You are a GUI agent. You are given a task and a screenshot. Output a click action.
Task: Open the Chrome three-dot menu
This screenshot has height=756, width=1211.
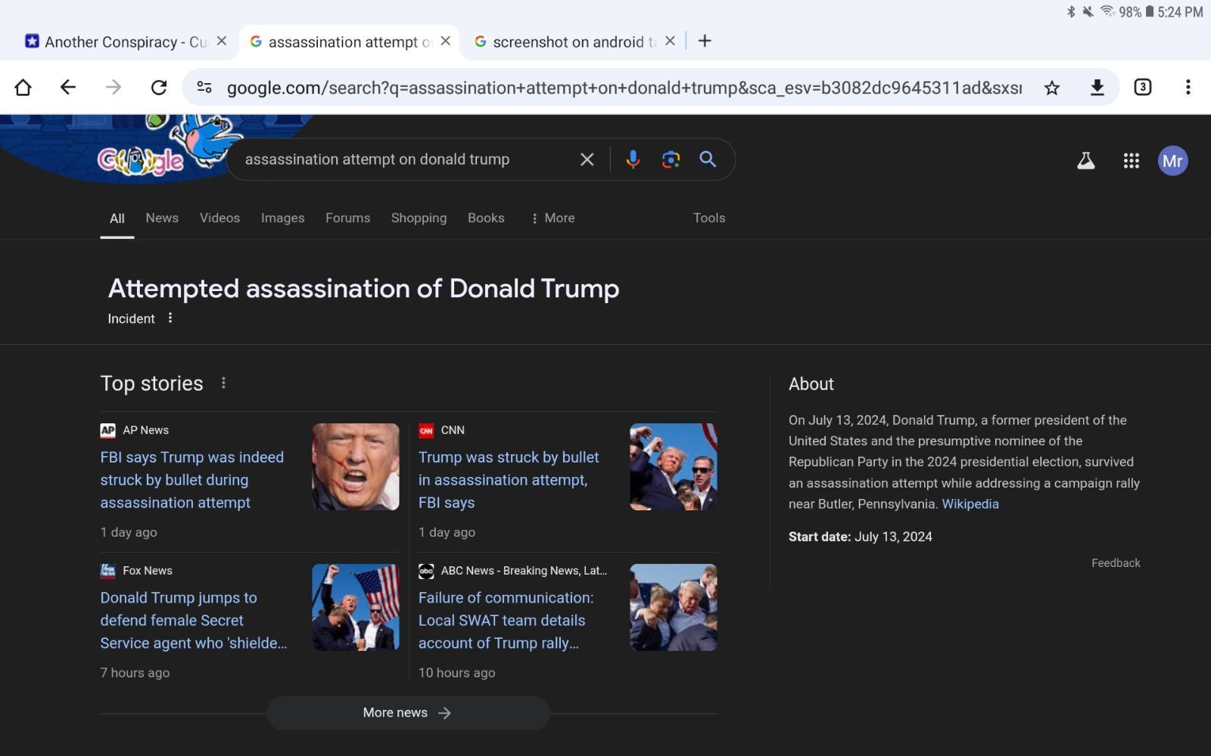coord(1188,88)
